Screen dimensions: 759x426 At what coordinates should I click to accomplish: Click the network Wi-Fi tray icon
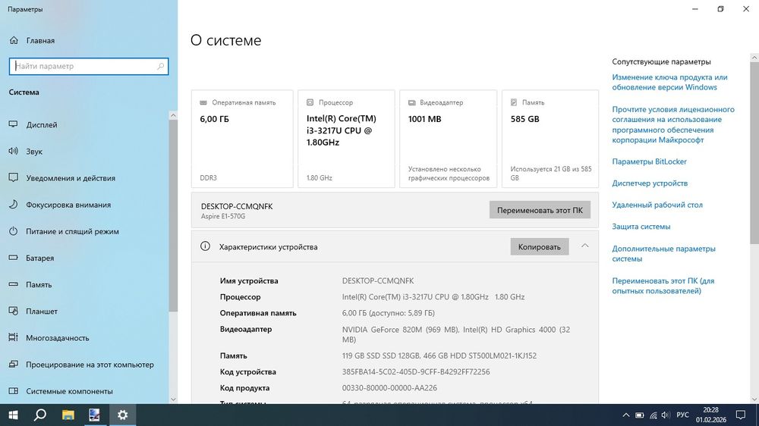tap(653, 415)
